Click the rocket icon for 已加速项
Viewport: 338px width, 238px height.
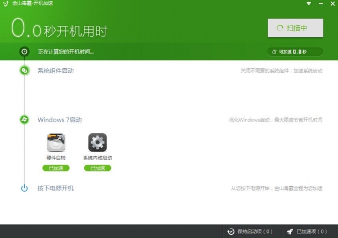point(290,232)
